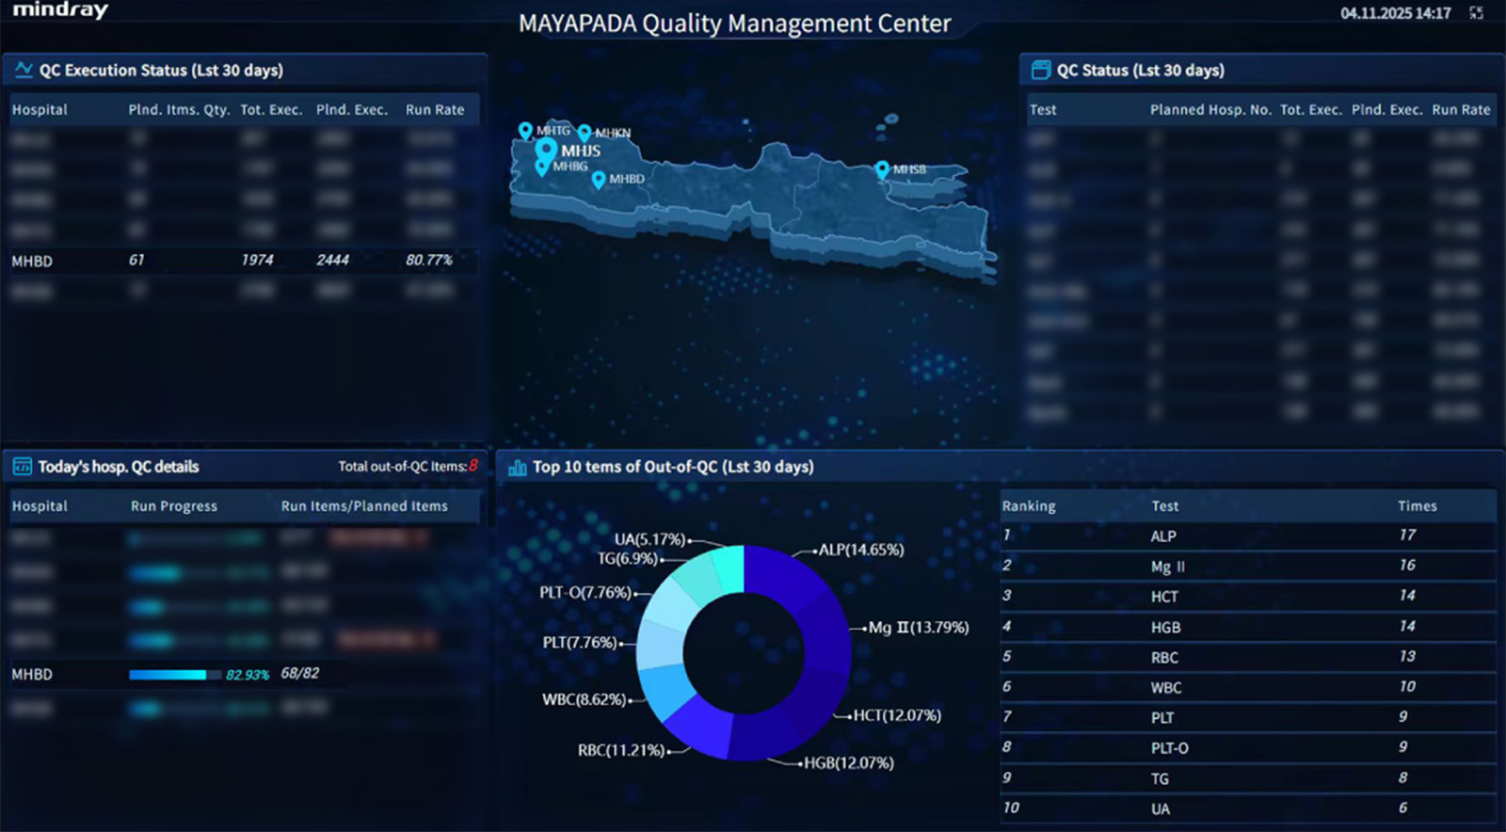Click the MHJS map location pin
This screenshot has width=1506, height=832.
point(546,150)
